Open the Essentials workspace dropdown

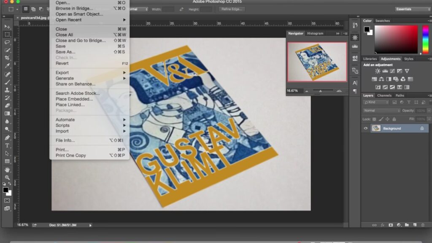[x=413, y=9]
